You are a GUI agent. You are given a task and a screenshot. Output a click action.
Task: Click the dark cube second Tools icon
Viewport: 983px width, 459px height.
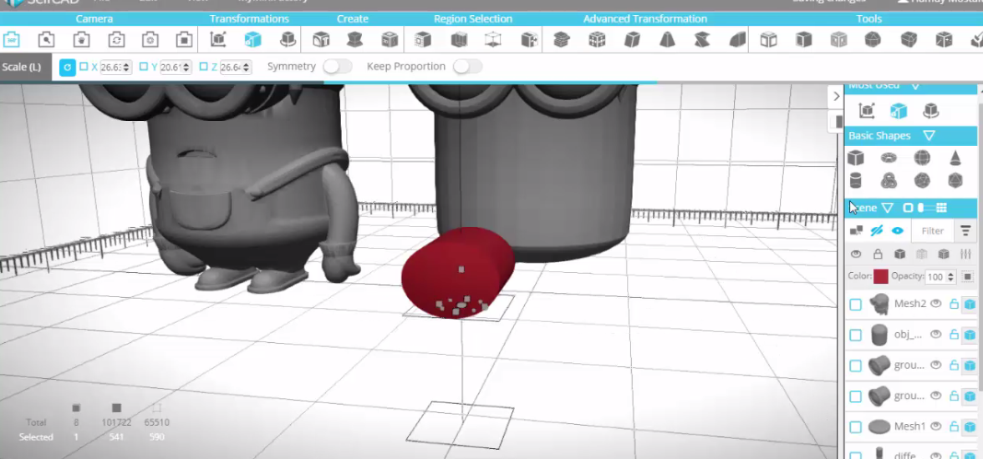(x=804, y=40)
